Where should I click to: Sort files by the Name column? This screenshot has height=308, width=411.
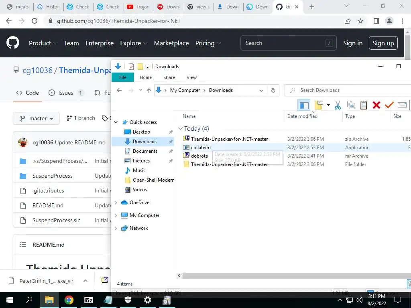189,116
